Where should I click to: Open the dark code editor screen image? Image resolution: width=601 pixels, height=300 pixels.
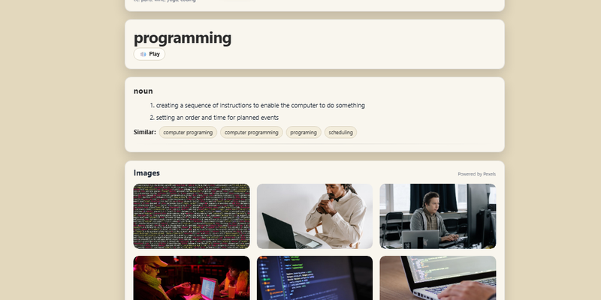(315, 277)
